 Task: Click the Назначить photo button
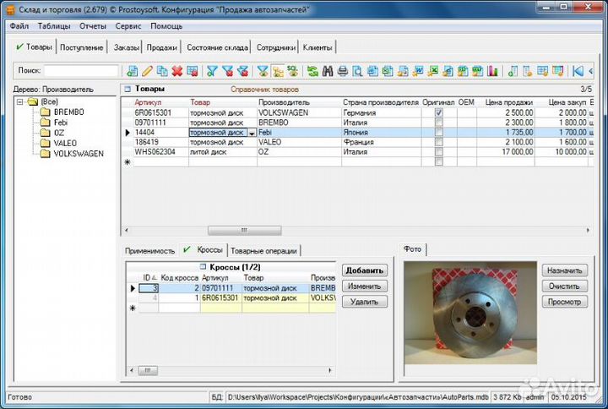[x=564, y=270]
